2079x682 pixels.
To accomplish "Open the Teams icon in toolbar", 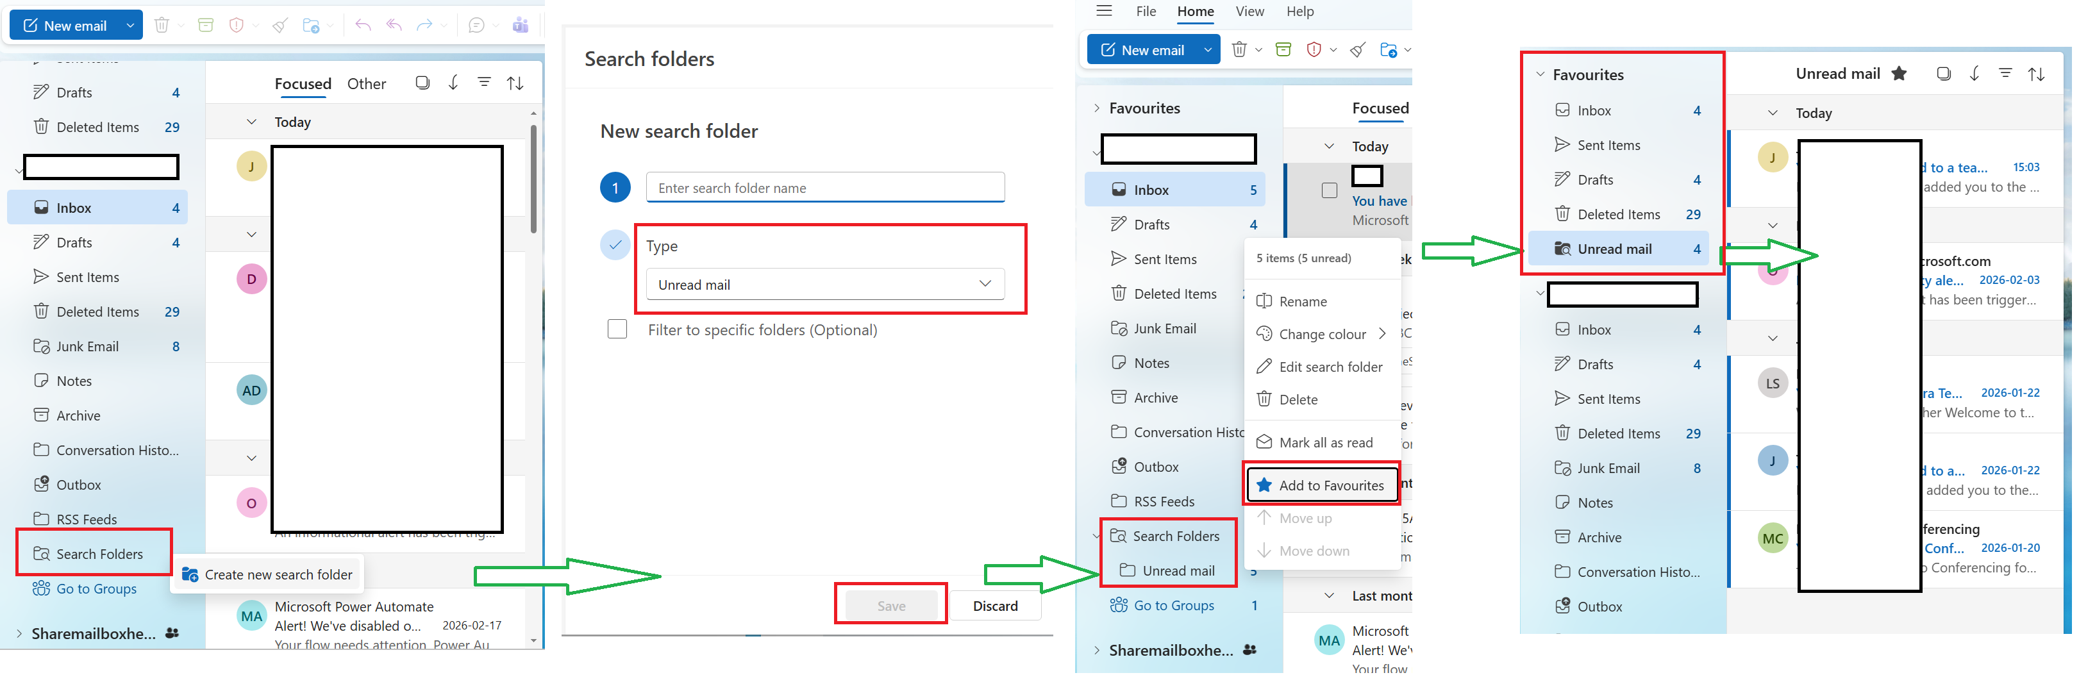I will point(521,25).
